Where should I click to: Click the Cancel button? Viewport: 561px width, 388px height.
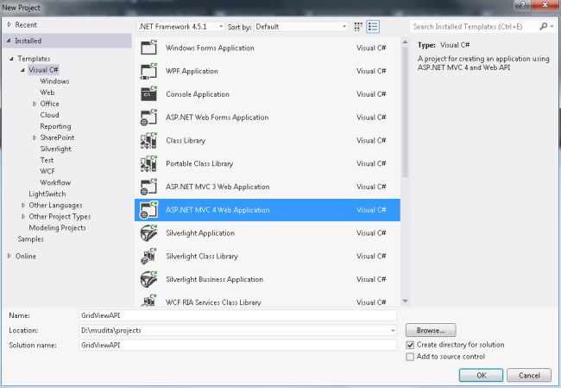tap(529, 375)
